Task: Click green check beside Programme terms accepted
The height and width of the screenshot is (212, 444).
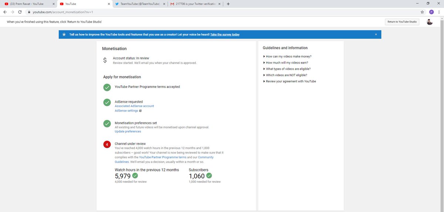Action: pos(107,87)
